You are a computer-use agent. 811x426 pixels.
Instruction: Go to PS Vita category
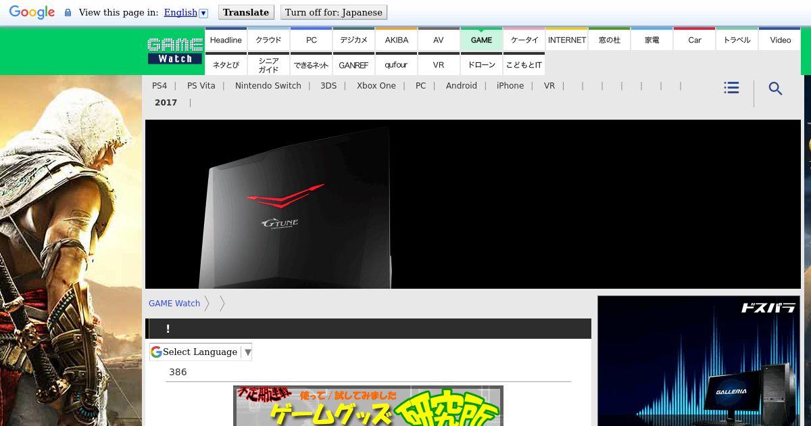[201, 86]
